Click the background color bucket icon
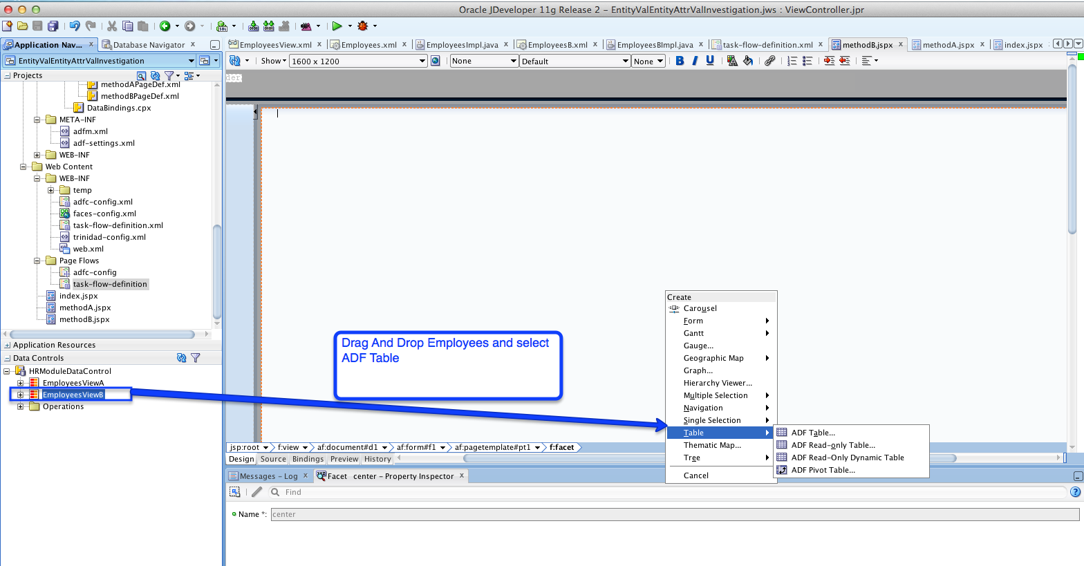This screenshot has height=566, width=1084. point(748,61)
